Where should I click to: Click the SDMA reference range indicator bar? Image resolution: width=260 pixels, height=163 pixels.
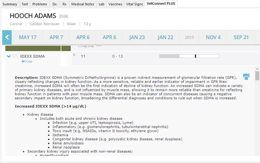pos(189,56)
